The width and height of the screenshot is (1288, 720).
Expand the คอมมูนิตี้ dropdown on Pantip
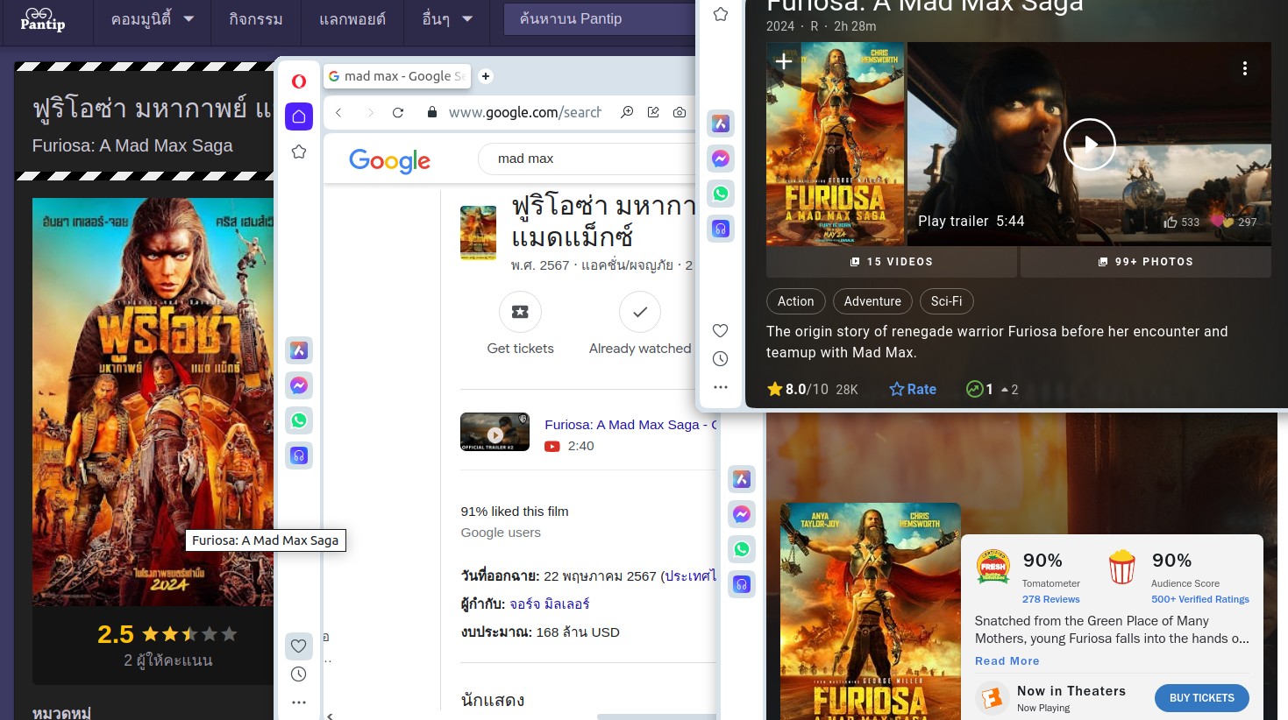(153, 18)
